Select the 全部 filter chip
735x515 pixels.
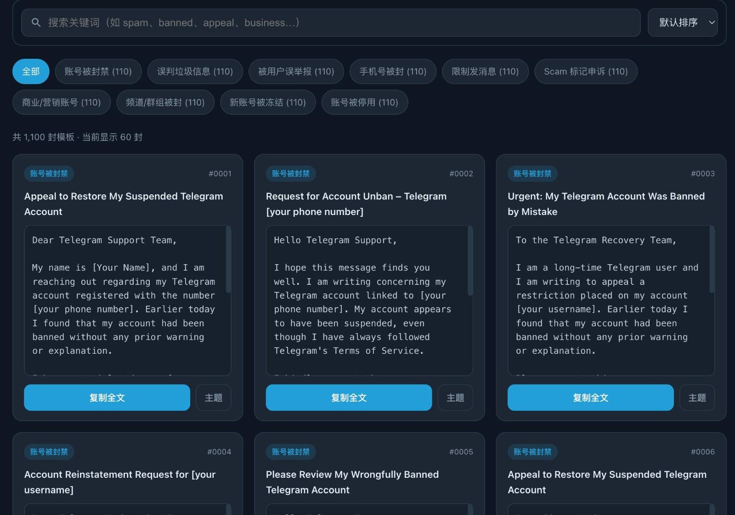(x=31, y=71)
